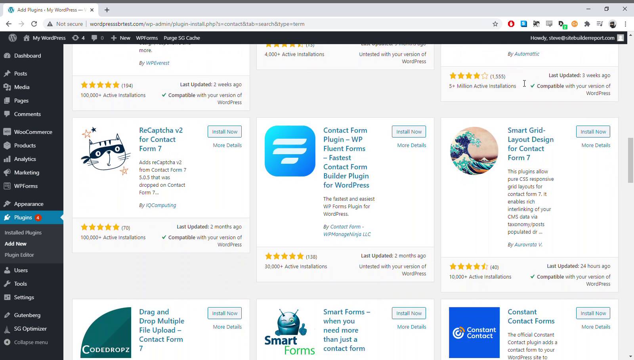The height and width of the screenshot is (360, 634).
Task: Click the WordPress logo in admin bar
Action: tap(13, 38)
